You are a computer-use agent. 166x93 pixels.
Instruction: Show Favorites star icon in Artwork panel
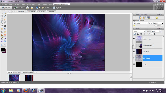click(x=157, y=18)
